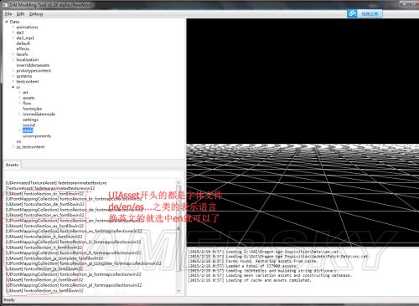This screenshot has width=419, height=306.
Task: Collapse the Data root node
Action: point(7,22)
